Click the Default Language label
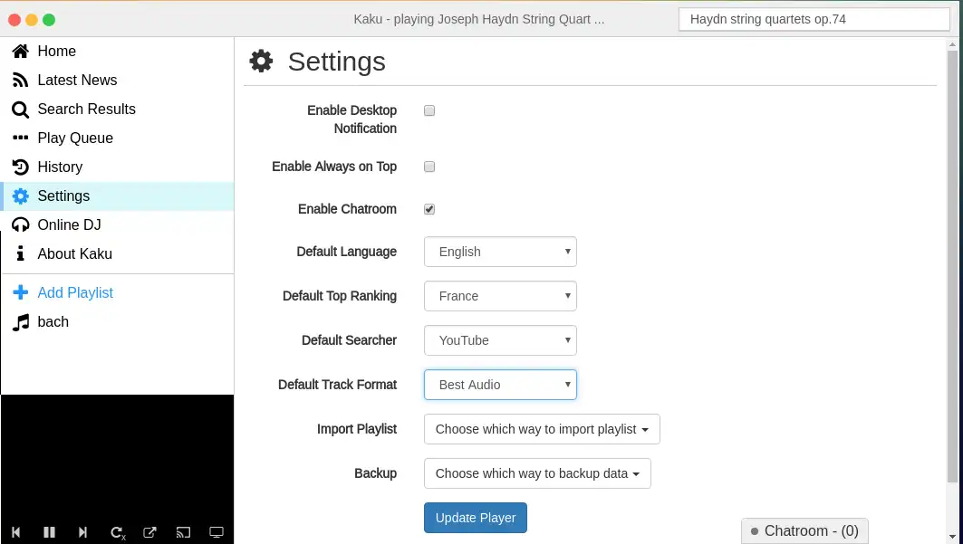Screen dimensions: 963x544 click(346, 252)
